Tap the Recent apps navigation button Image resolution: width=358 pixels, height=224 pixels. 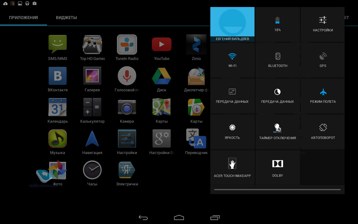click(x=215, y=218)
